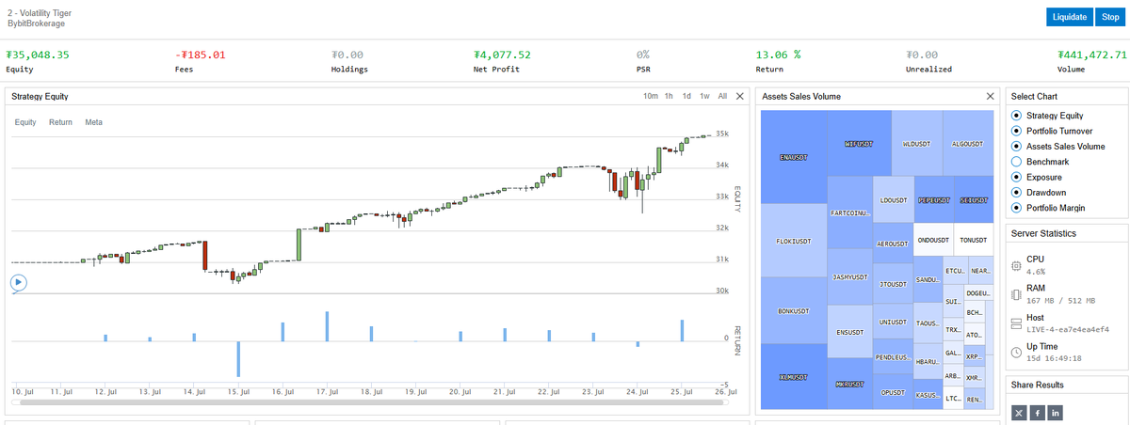Click the RAM memory icon
This screenshot has height=425, width=1130.
click(1016, 294)
